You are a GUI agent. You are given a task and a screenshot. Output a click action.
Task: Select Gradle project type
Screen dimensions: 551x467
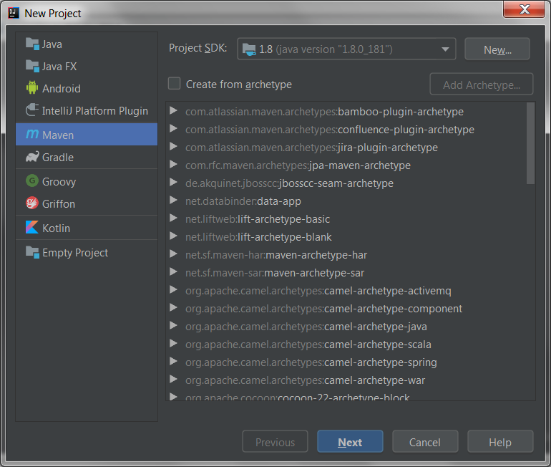click(x=87, y=157)
